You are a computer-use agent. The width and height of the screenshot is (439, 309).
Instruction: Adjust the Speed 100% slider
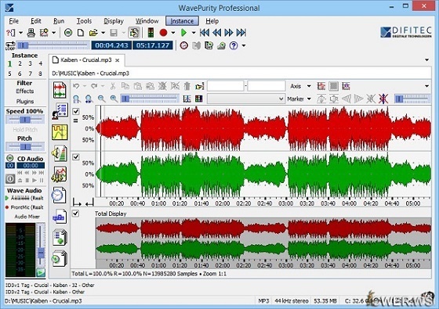[25, 120]
